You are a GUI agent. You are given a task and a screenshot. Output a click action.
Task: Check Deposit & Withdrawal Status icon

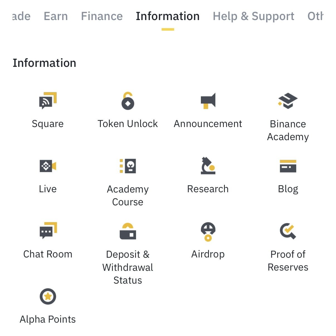(128, 232)
